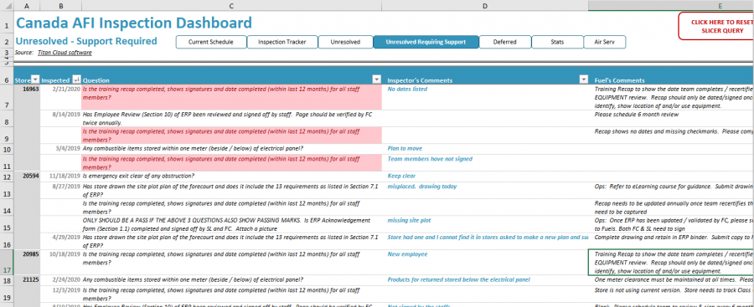Open the Inspector's Comments filter dropdown
The image size is (754, 307).
click(584, 79)
